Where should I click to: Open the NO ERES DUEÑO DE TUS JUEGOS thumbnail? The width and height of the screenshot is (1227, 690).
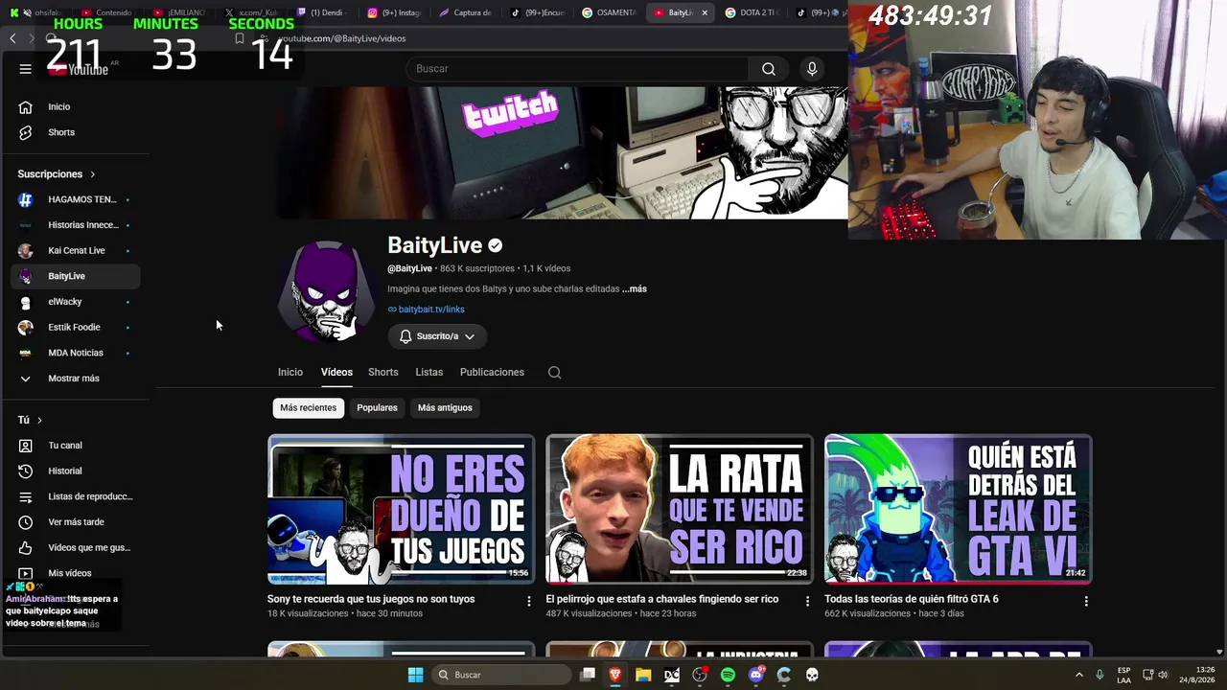(x=402, y=510)
